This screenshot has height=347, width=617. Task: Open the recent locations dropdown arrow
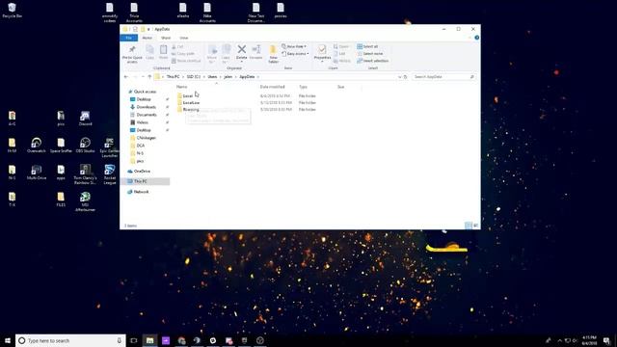(143, 77)
